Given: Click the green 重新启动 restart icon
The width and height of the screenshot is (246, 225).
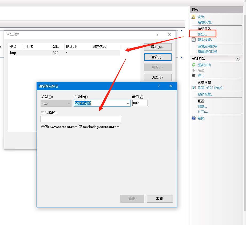Looking at the screenshot, I should (x=194, y=65).
